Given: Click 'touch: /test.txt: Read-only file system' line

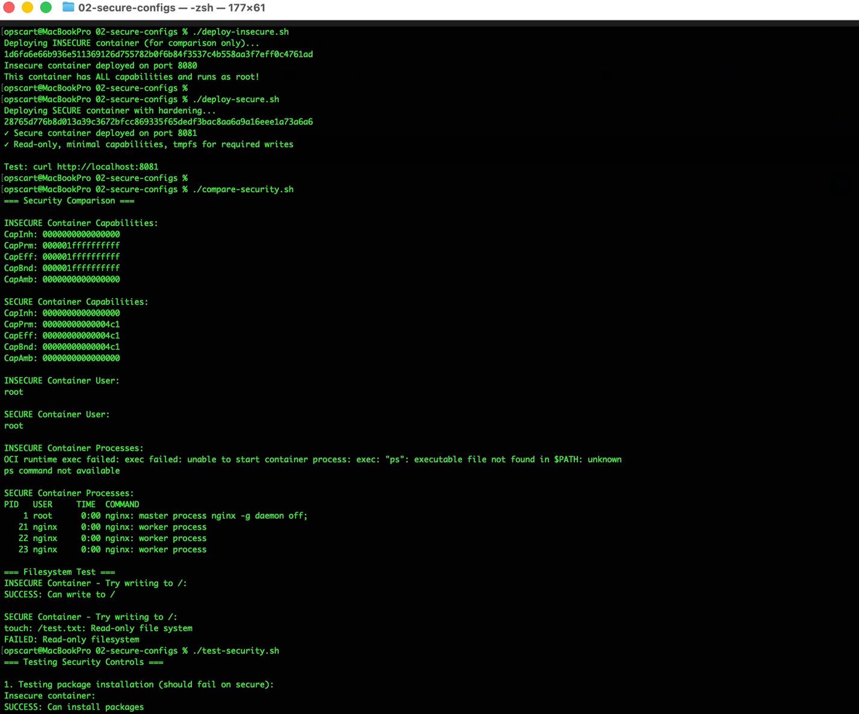Looking at the screenshot, I should point(98,629).
